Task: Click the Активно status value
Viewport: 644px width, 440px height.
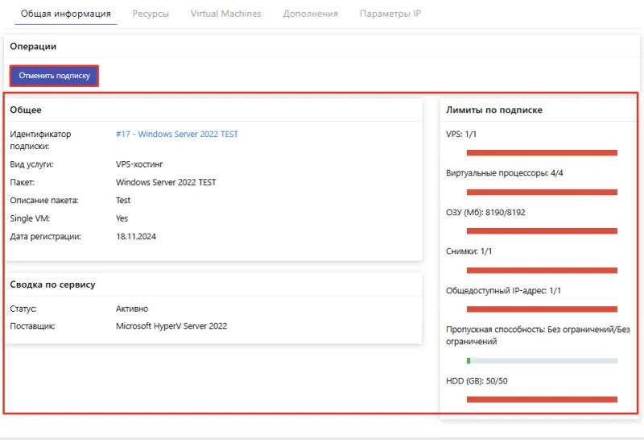Action: pos(132,309)
